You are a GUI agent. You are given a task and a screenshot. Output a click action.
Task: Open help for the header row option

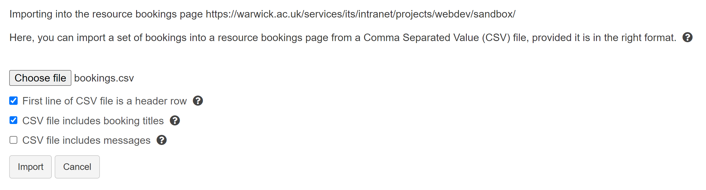point(198,101)
